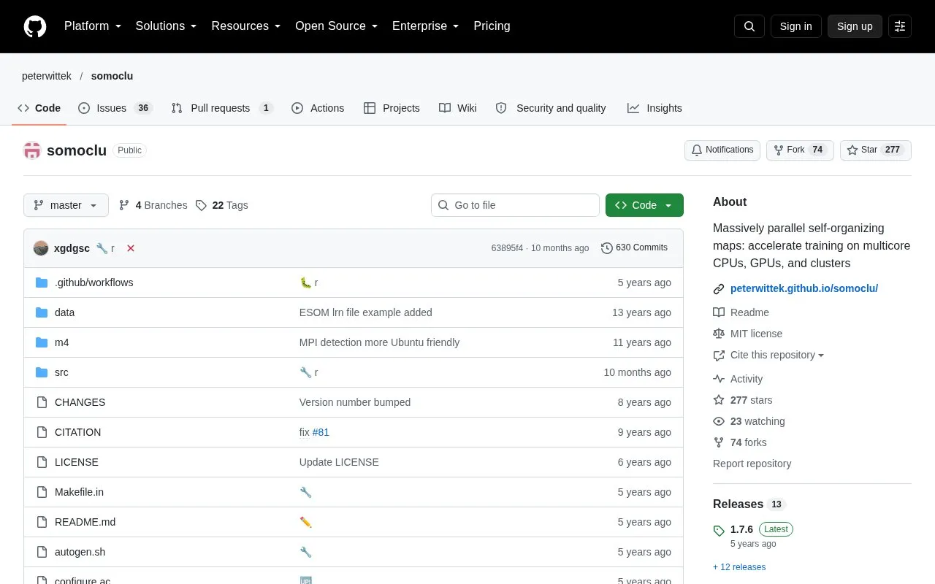Click the 1.7.6 release tag icon
Image resolution: width=935 pixels, height=584 pixels.
(x=719, y=530)
